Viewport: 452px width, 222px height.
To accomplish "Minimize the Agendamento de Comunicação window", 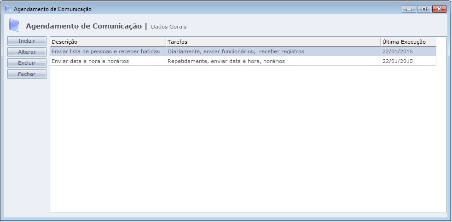I will [409, 9].
